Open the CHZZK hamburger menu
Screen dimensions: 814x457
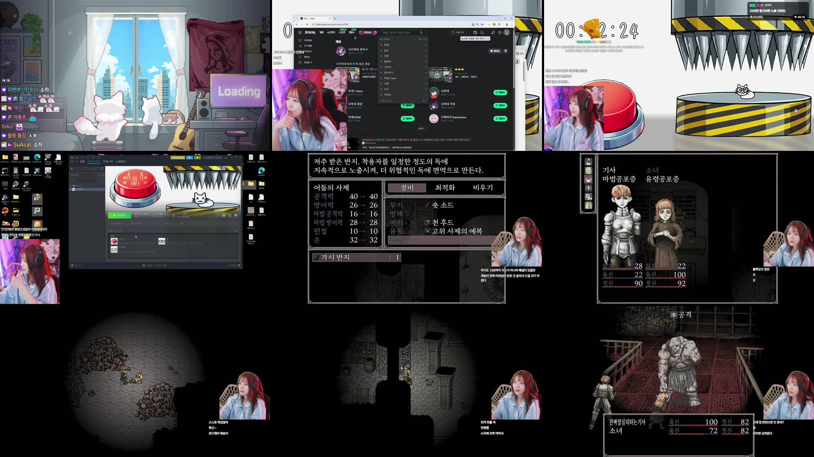pyautogui.click(x=300, y=32)
